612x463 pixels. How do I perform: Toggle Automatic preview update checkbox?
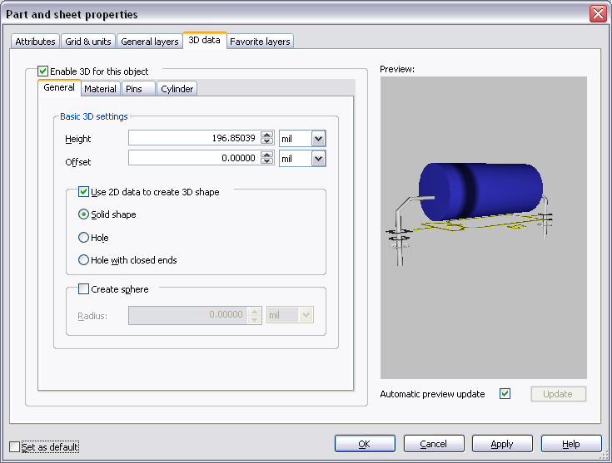(505, 394)
